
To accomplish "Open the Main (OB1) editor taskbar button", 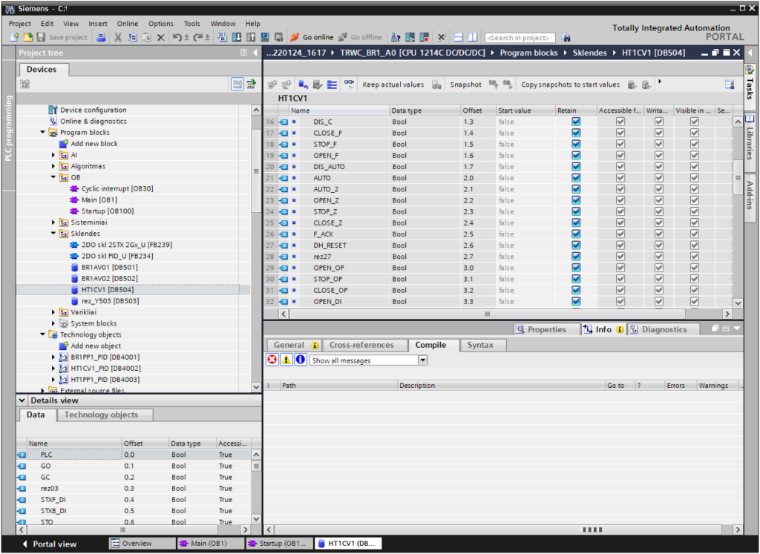I will [x=209, y=544].
